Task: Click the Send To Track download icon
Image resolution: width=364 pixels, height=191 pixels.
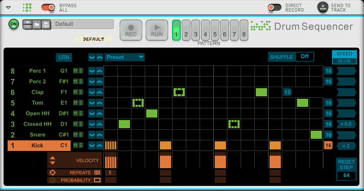Action: 323,8
